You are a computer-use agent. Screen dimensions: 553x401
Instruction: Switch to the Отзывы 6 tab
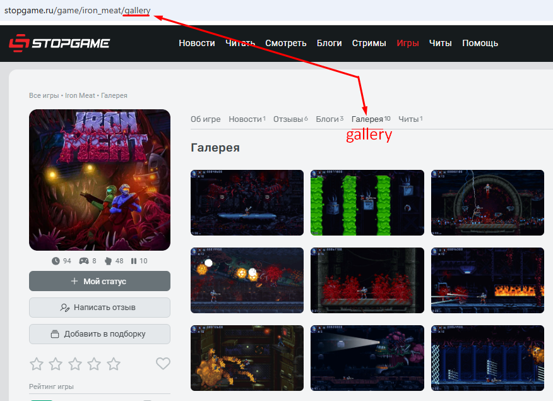(x=290, y=119)
